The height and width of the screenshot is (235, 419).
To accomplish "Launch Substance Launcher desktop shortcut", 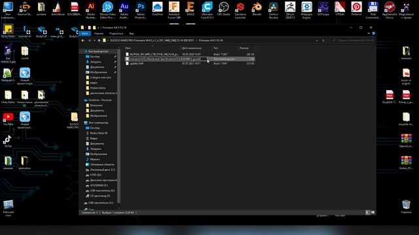I will (x=240, y=10).
